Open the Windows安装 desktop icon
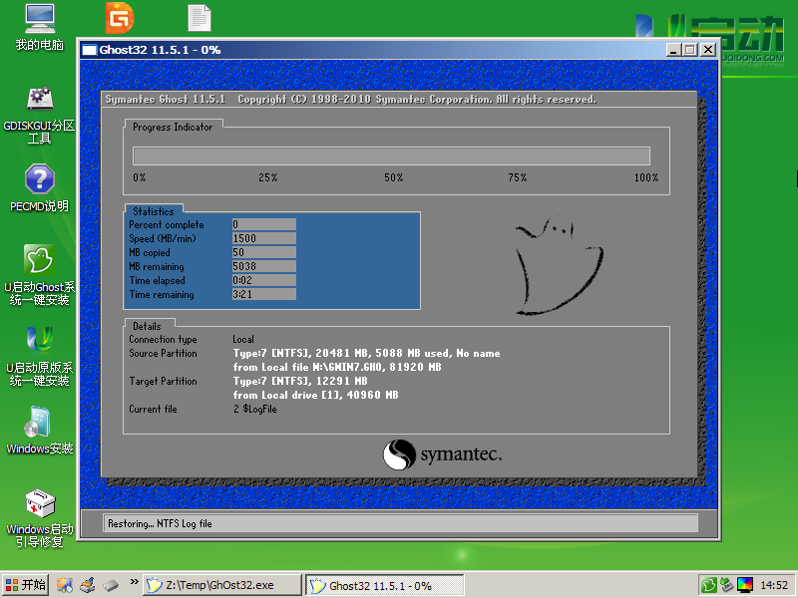 (40, 430)
